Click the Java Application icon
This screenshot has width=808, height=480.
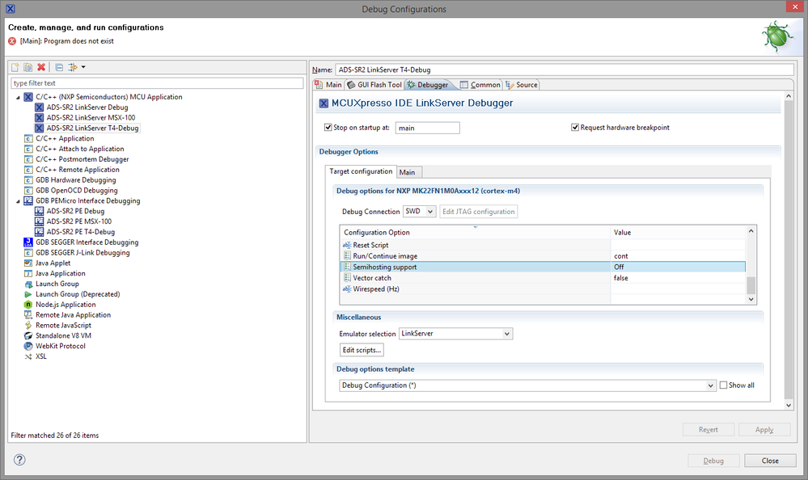(28, 273)
